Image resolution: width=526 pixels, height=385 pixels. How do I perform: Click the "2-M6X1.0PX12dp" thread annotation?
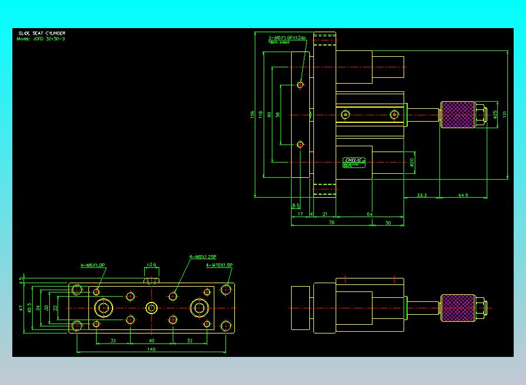287,38
